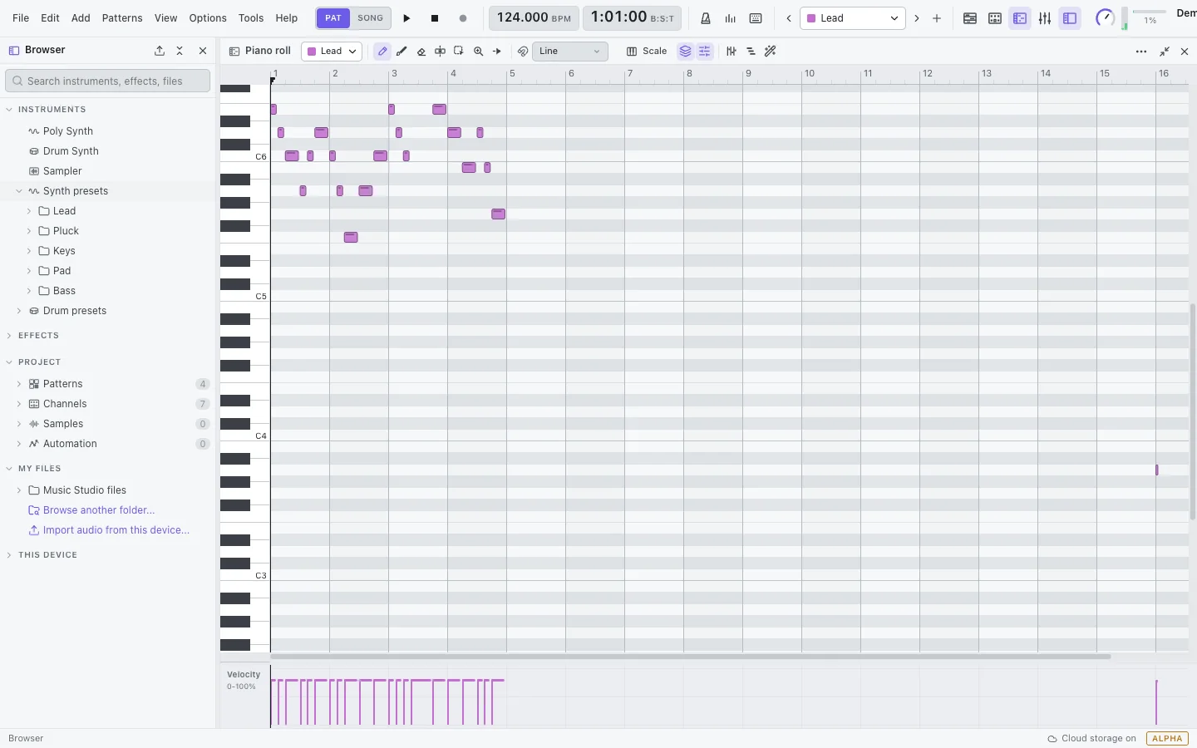1197x748 pixels.
Task: Click the Record button
Action: tap(463, 18)
